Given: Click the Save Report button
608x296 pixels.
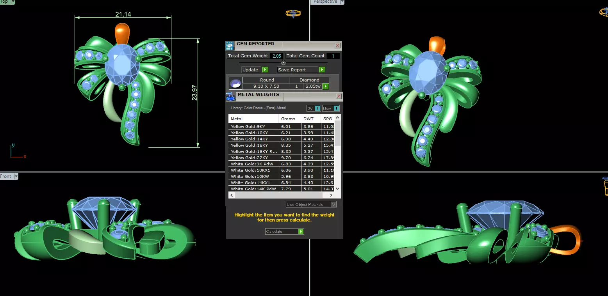Looking at the screenshot, I should [301, 70].
